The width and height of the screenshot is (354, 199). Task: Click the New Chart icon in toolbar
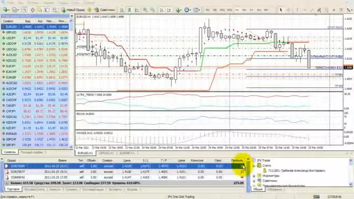(x=6, y=10)
